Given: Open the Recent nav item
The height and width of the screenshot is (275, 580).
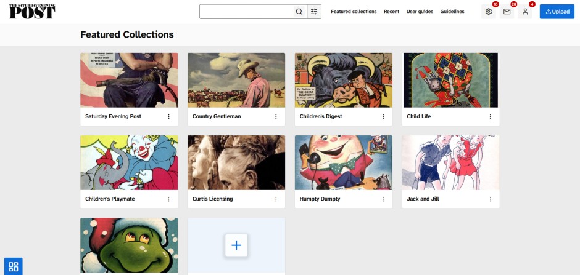Looking at the screenshot, I should (391, 12).
